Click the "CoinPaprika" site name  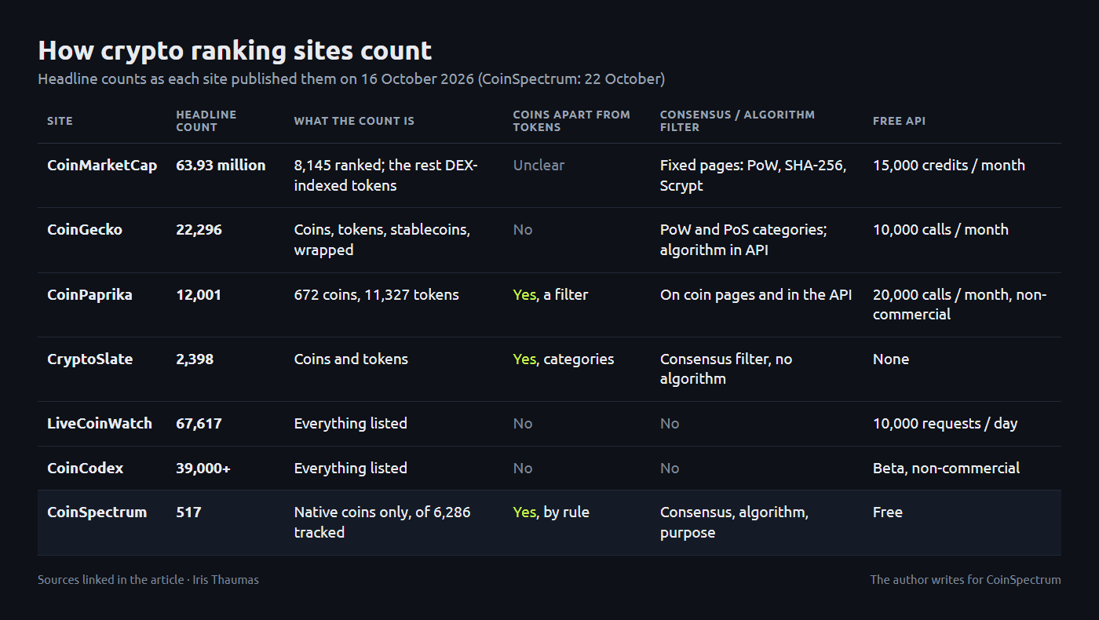click(x=89, y=295)
